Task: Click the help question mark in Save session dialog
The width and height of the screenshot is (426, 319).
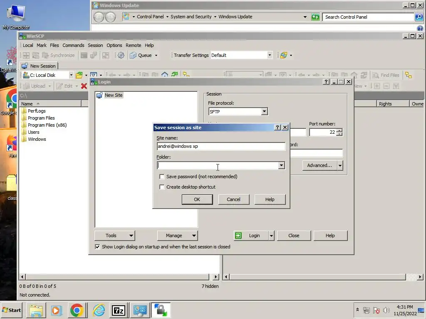Action: click(x=277, y=128)
